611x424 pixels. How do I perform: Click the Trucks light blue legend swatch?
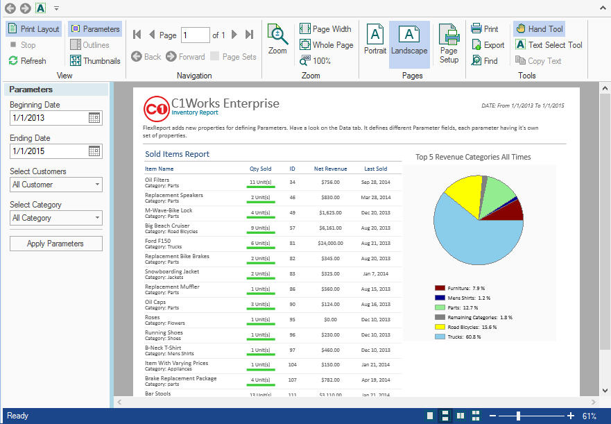(440, 337)
